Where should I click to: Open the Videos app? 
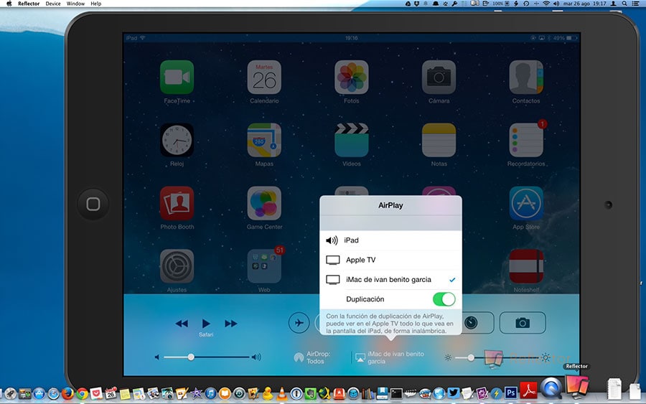click(x=352, y=140)
